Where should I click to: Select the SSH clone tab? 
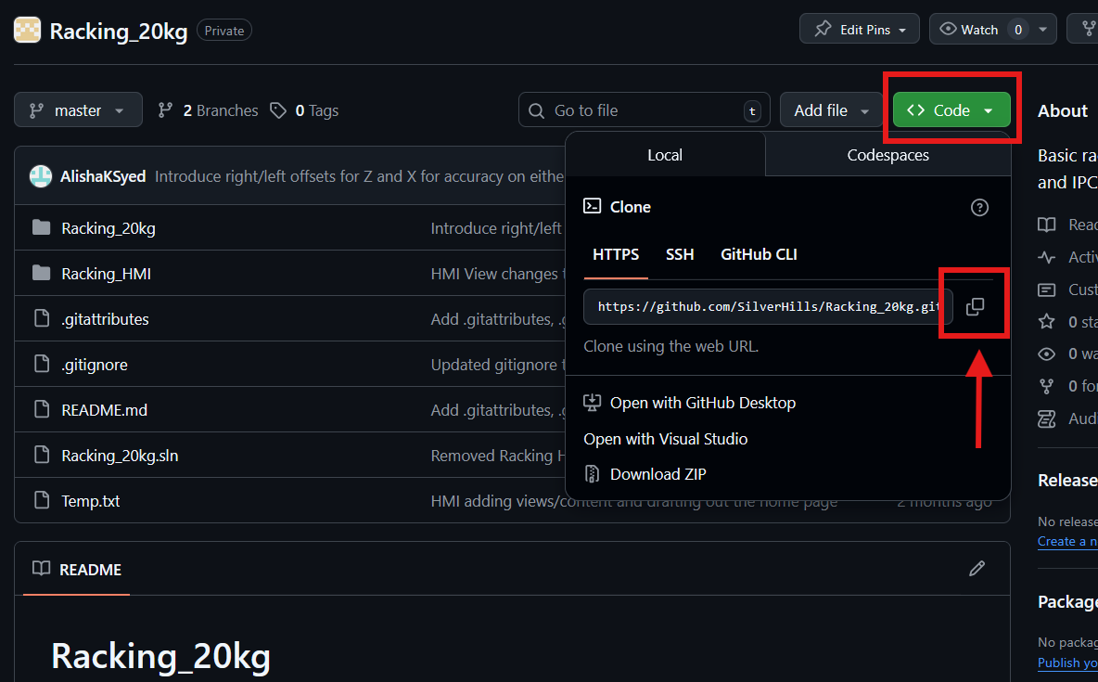(x=679, y=254)
